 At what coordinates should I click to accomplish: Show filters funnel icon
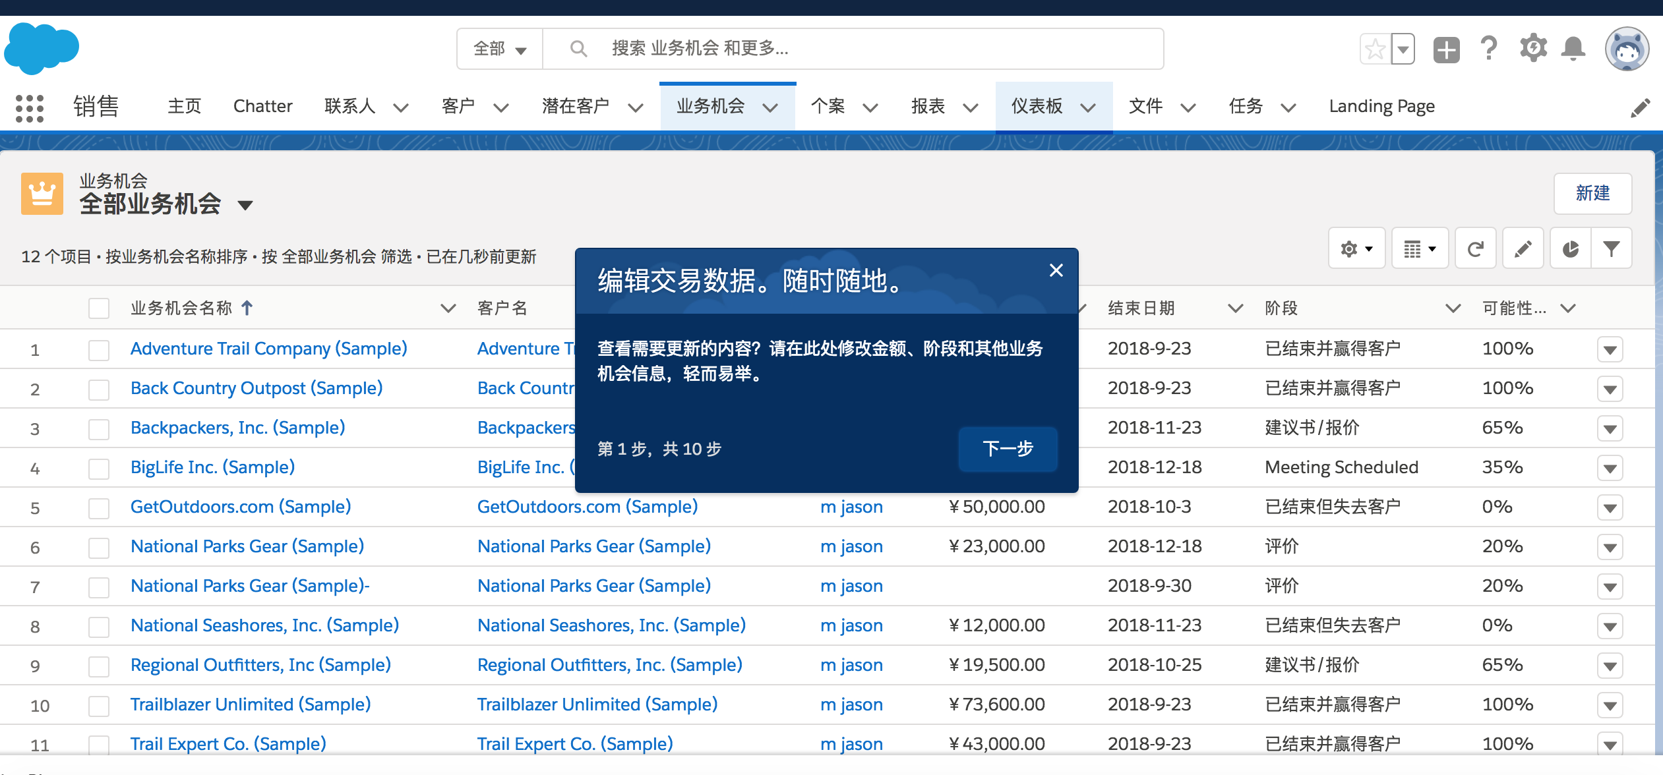1612,248
